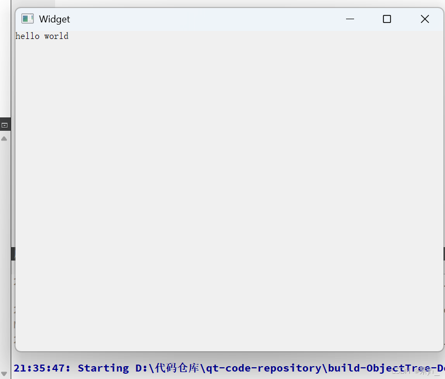Click the Widget window app icon
445x379 pixels.
(x=27, y=19)
